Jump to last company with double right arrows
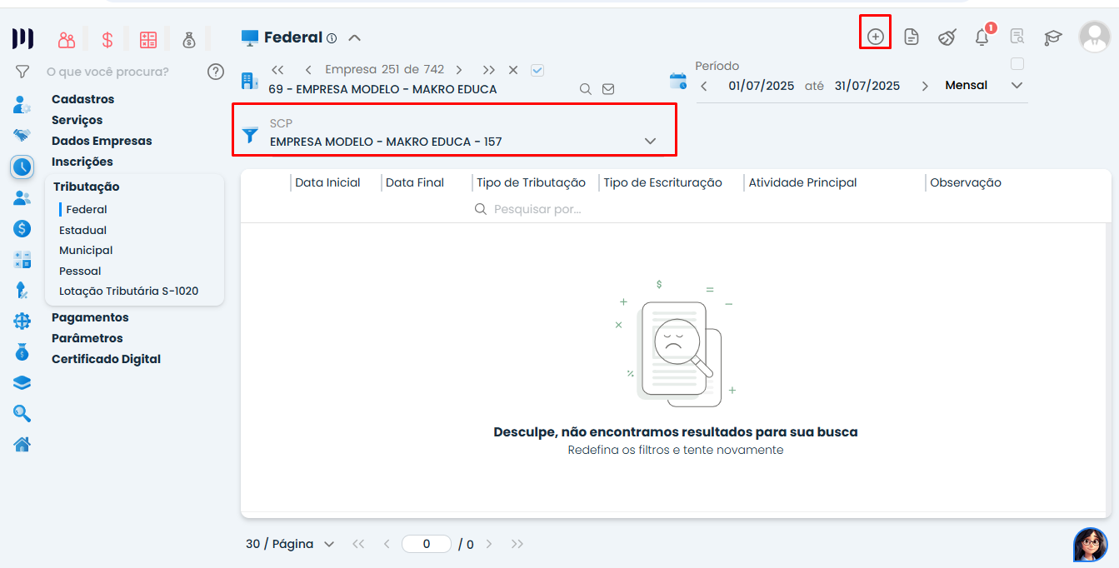1119x568 pixels. tap(489, 70)
